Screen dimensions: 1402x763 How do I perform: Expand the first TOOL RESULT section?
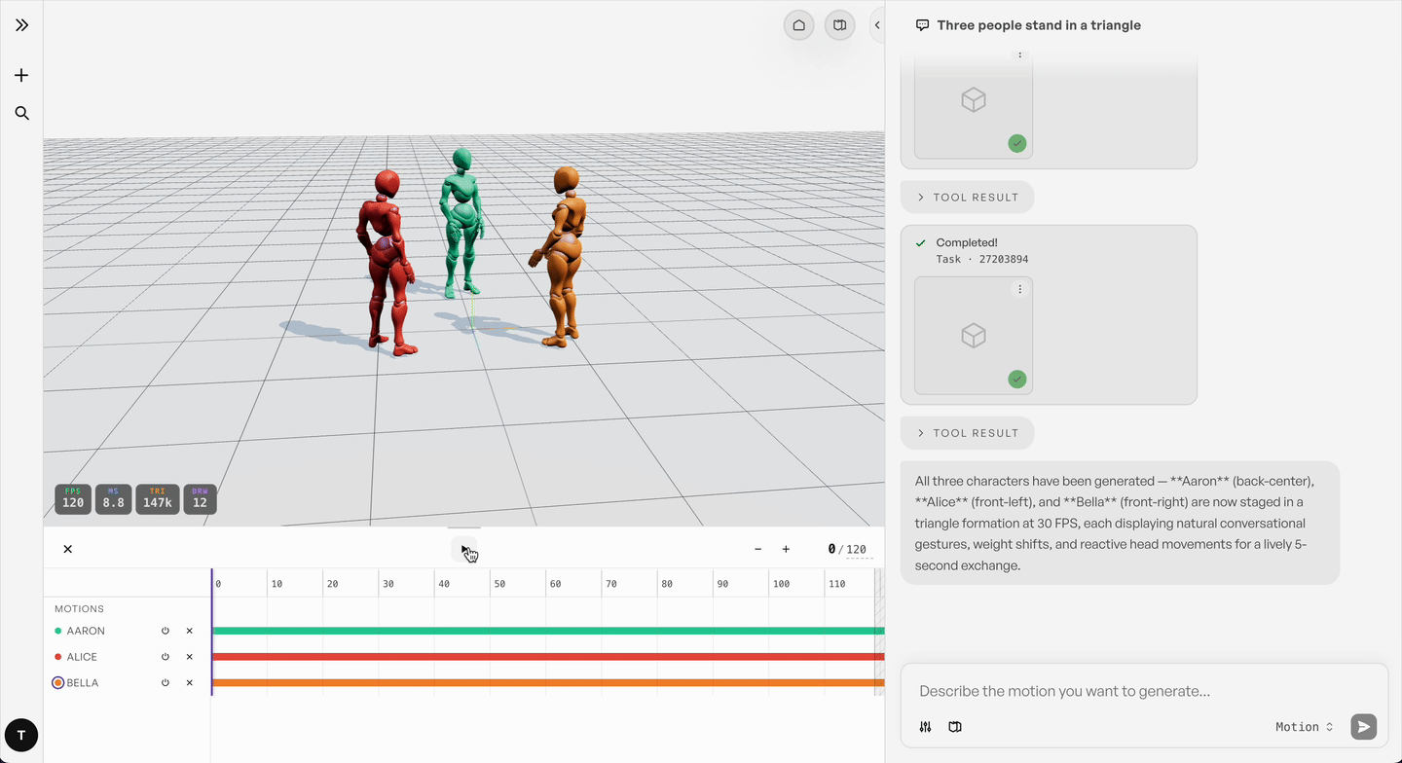click(967, 197)
